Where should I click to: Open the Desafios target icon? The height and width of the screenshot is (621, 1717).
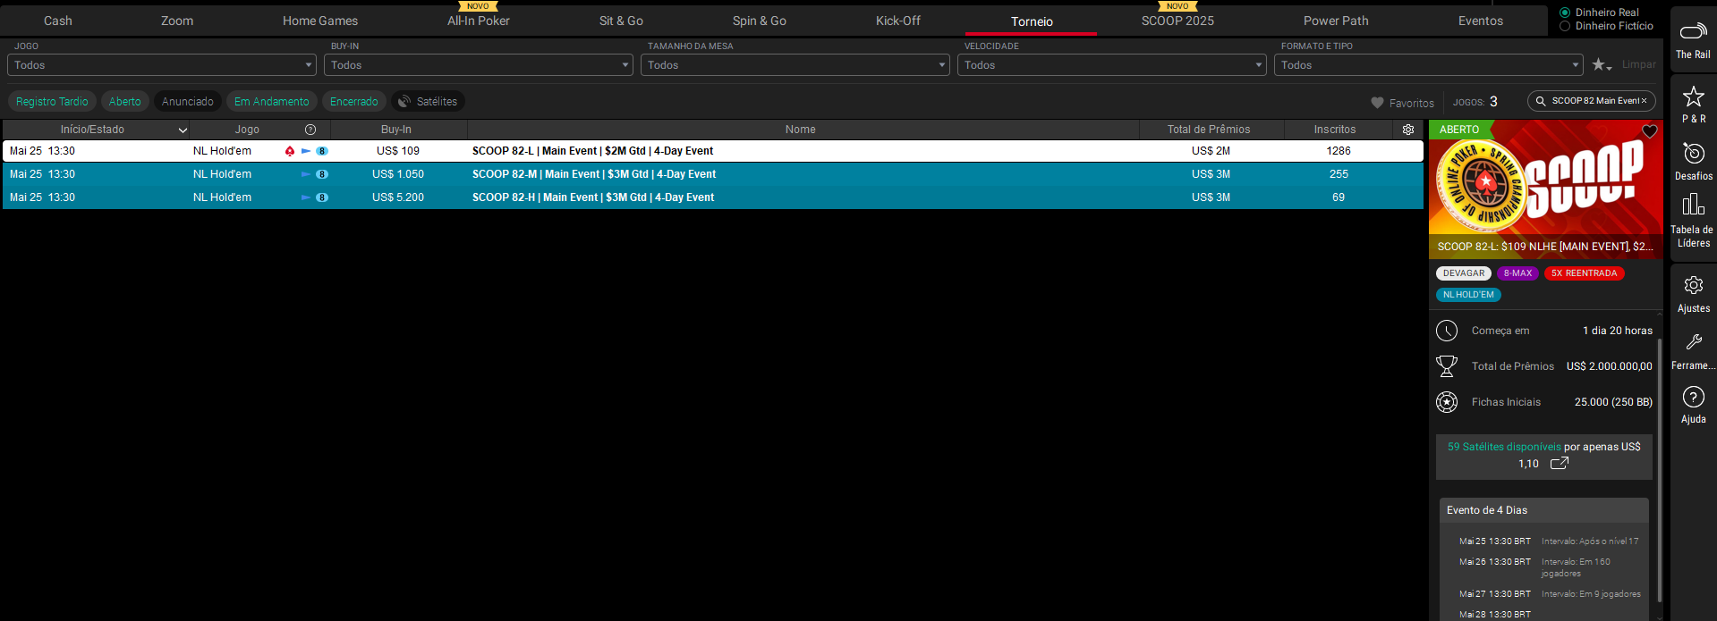pyautogui.click(x=1693, y=153)
